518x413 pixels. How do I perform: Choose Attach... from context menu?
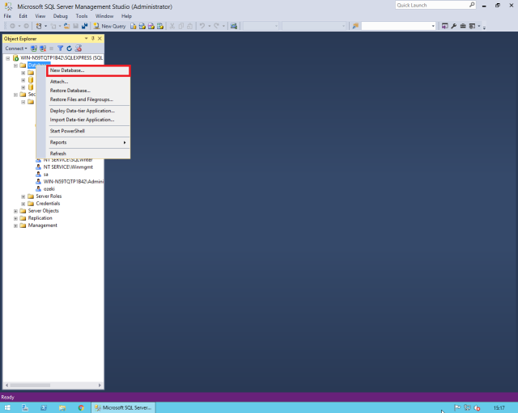[x=88, y=82]
